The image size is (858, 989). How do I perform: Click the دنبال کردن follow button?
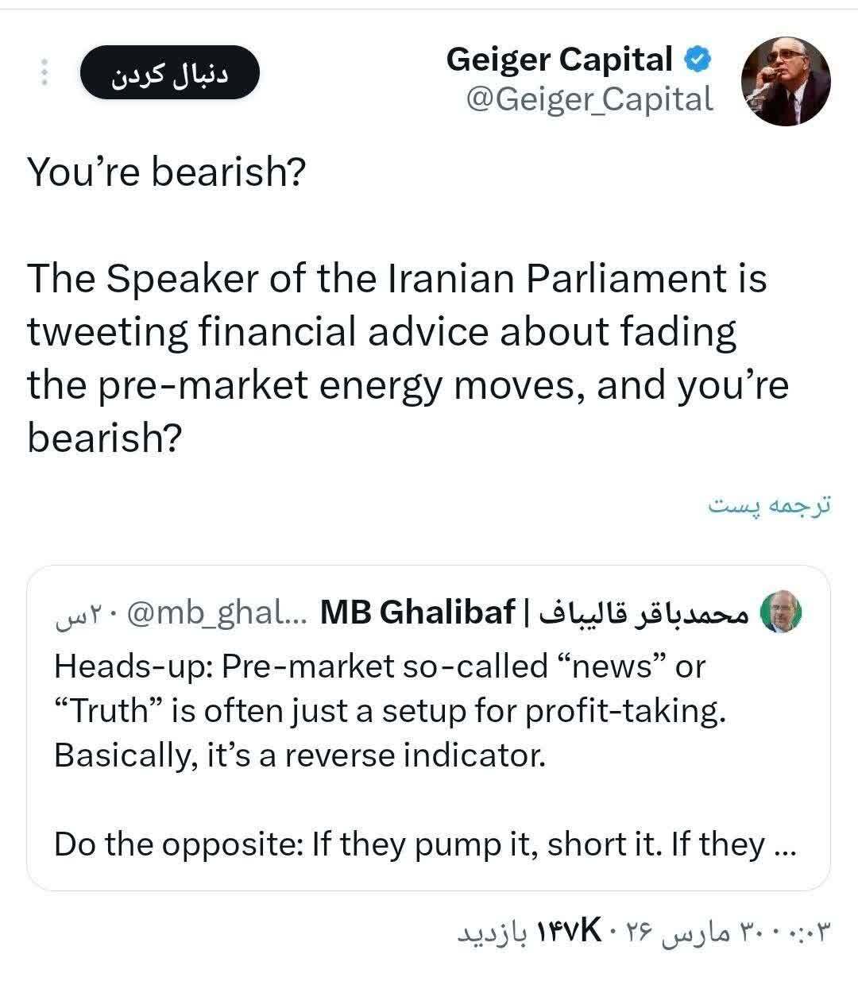(x=170, y=72)
